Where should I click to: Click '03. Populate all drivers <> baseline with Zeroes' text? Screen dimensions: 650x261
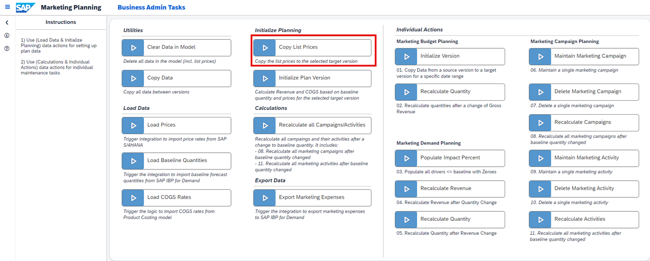[446, 172]
